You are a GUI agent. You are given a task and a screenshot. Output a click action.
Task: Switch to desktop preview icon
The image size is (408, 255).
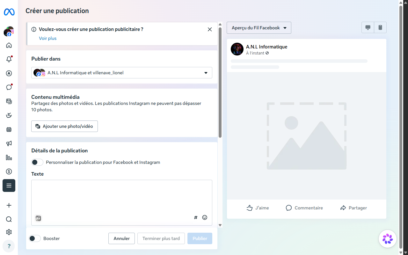pyautogui.click(x=368, y=28)
